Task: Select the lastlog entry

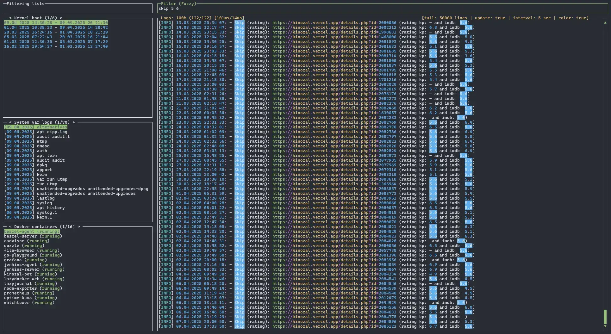Action: pos(29,198)
